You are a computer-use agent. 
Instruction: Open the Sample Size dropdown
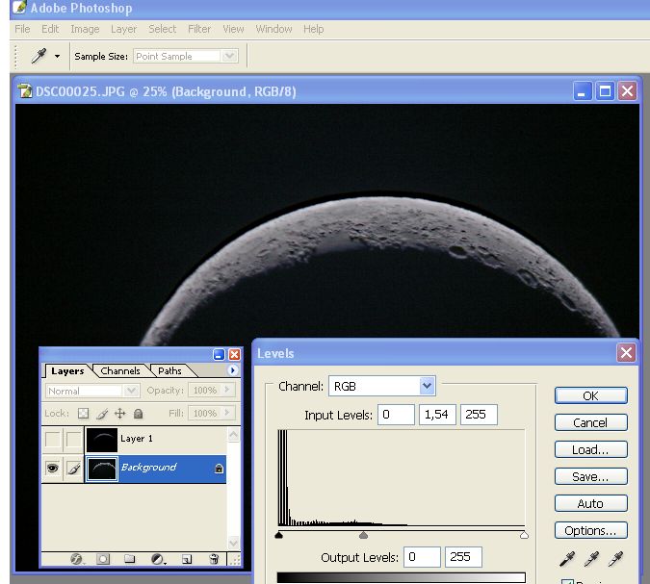click(x=186, y=56)
